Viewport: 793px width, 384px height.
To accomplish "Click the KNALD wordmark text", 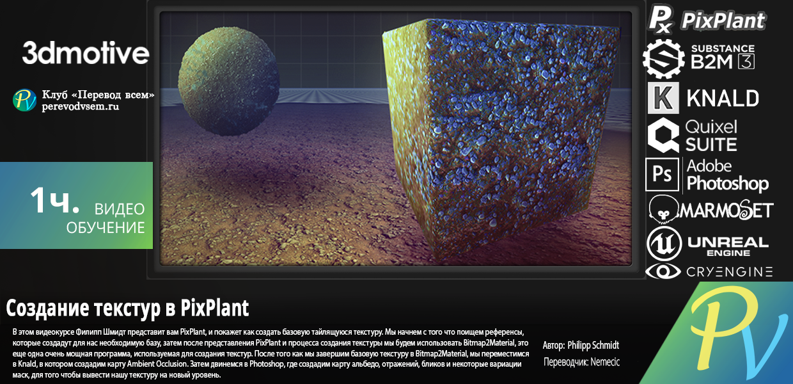I will point(722,98).
